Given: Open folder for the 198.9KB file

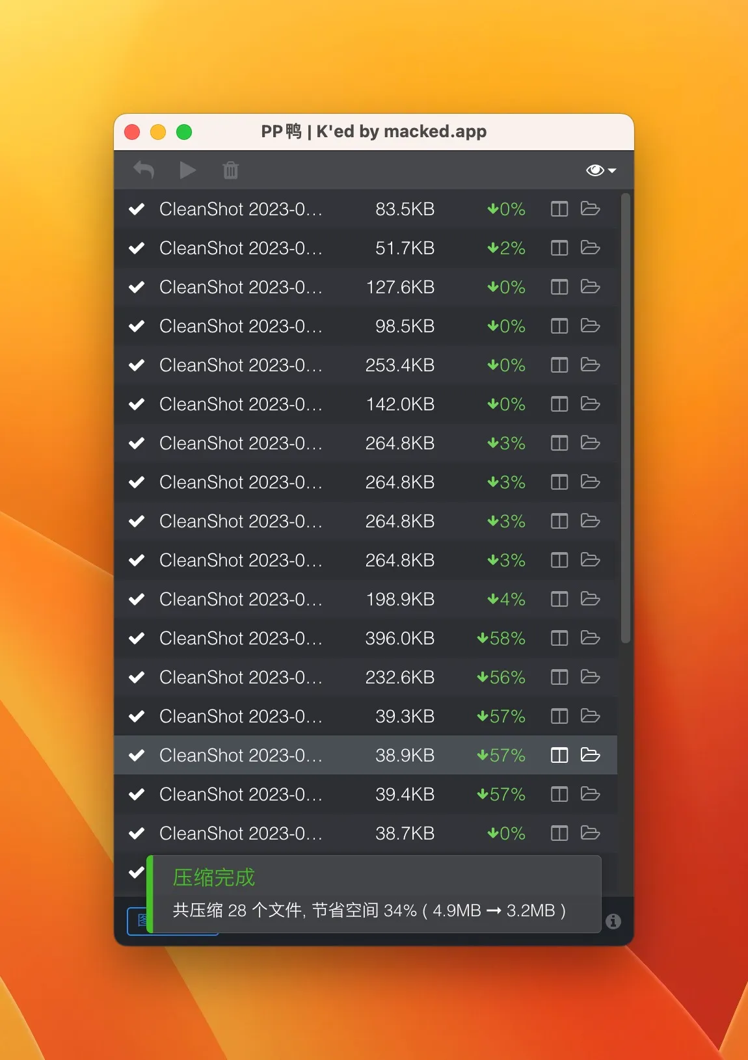Looking at the screenshot, I should click(590, 600).
